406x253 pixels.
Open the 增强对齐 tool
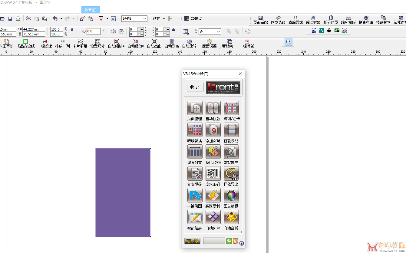[195, 152]
